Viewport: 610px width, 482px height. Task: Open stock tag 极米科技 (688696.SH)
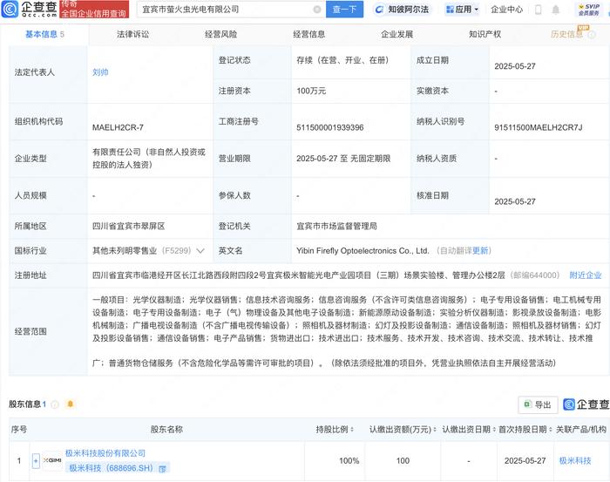[112, 468]
